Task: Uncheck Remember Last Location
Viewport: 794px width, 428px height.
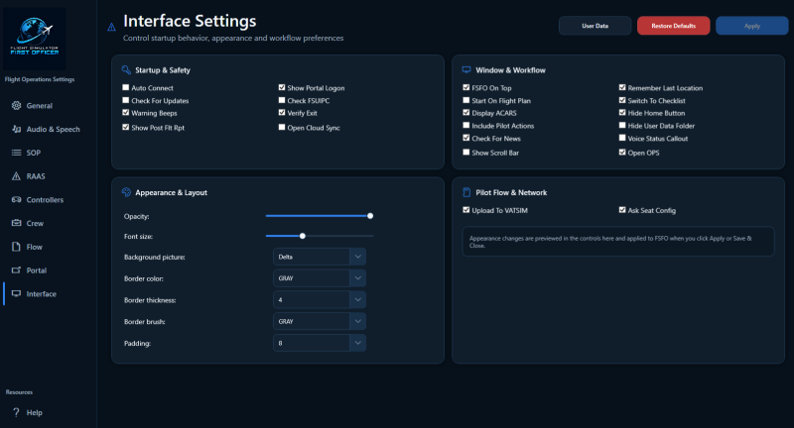Action: [x=622, y=87]
